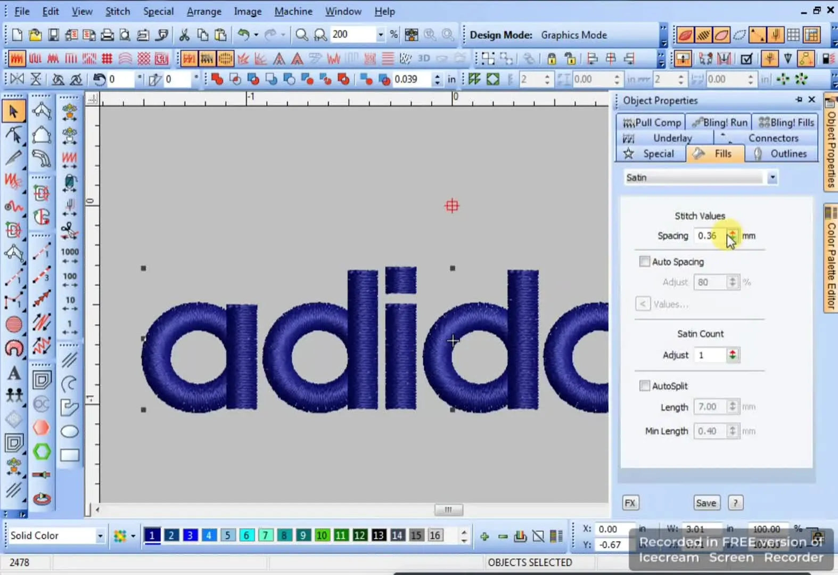Click the Undo arrow icon
Image resolution: width=838 pixels, height=575 pixels.
[243, 35]
